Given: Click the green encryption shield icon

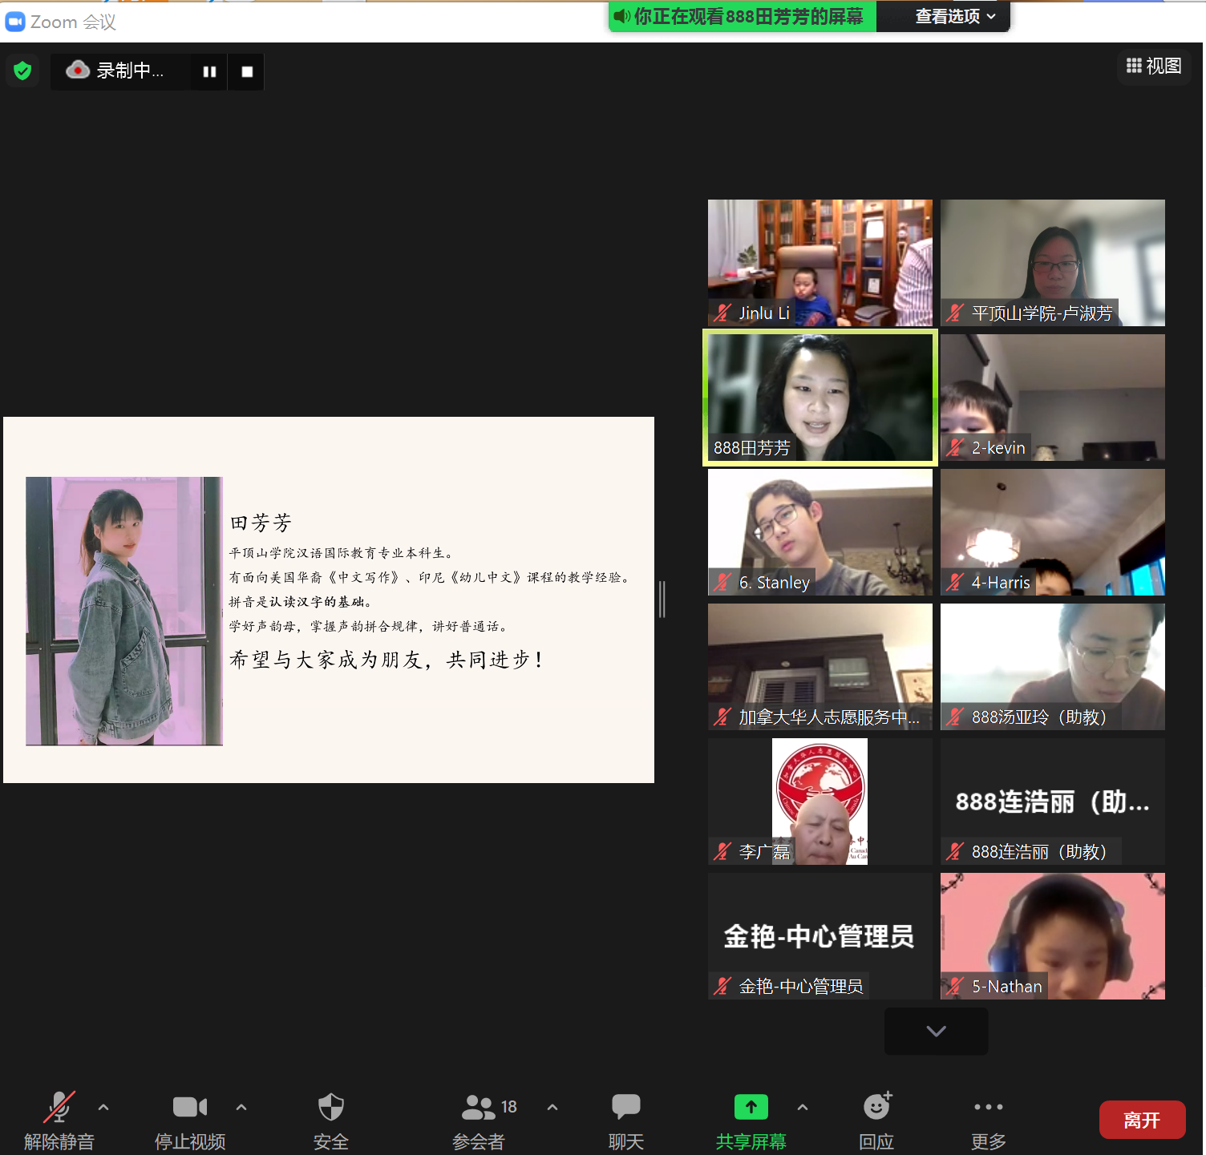Looking at the screenshot, I should click(22, 71).
